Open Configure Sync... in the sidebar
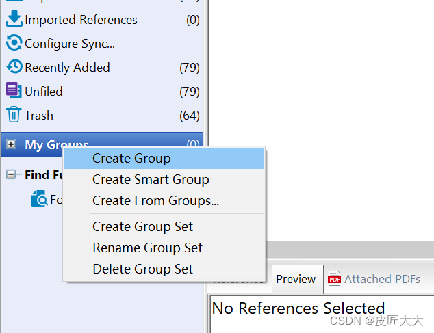 coord(70,44)
